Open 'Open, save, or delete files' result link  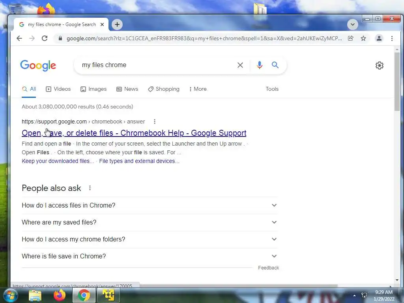pyautogui.click(x=134, y=133)
